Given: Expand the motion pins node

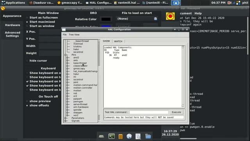Looking at the screenshot, I should pos(67,90).
